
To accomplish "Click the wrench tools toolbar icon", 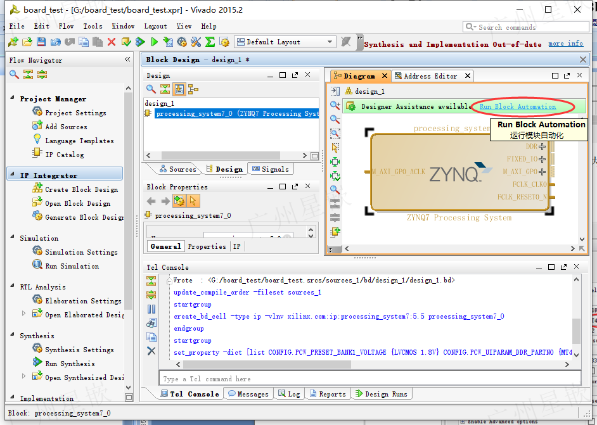I will pos(196,42).
